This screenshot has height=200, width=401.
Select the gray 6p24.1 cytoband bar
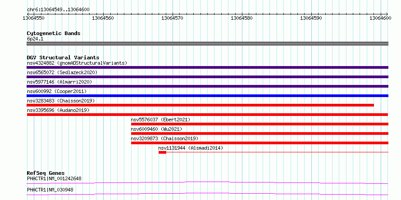pyautogui.click(x=207, y=44)
